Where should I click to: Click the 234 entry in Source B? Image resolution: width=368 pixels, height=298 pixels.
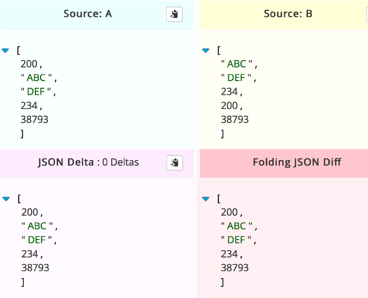point(229,92)
